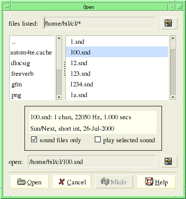Click the folder icon on the Open button
Viewport: 186px width, 199px height.
[21, 182]
